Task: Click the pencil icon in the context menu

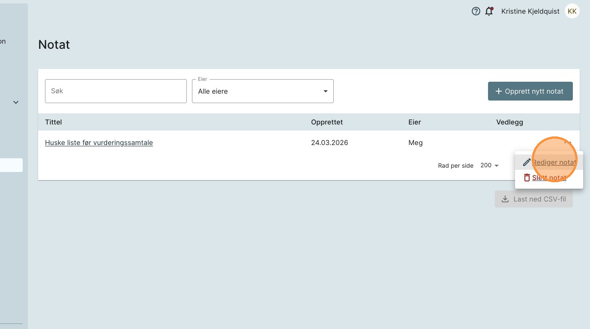Action: pos(527,163)
